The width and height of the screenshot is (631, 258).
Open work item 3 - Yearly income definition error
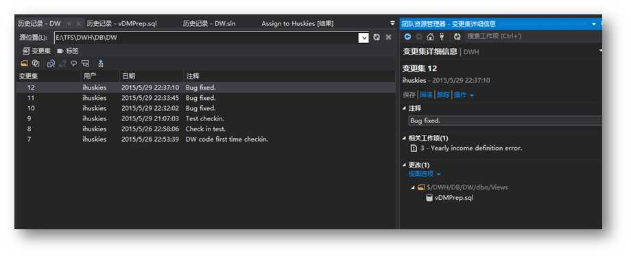pyautogui.click(x=471, y=148)
